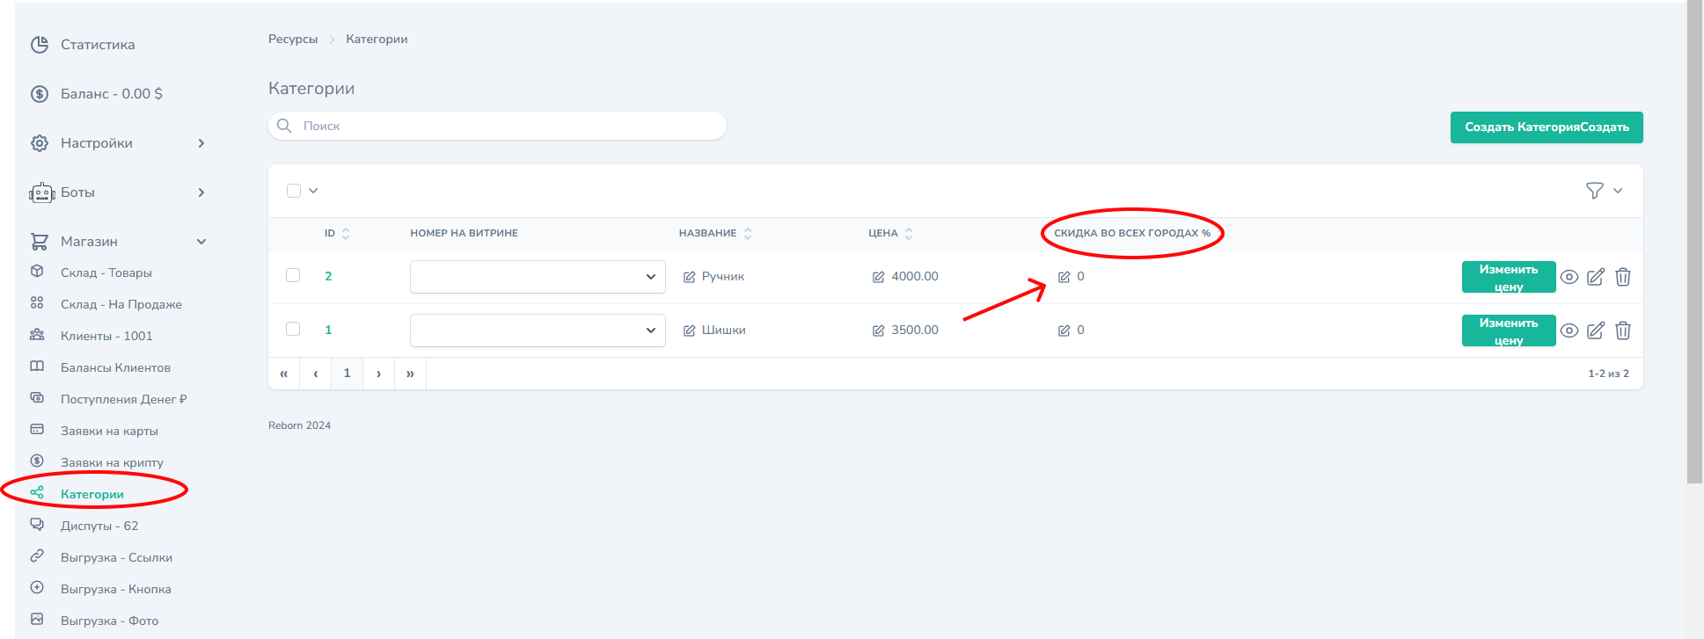Open Балансы Клиентов menu item
This screenshot has width=1704, height=639.
[115, 367]
